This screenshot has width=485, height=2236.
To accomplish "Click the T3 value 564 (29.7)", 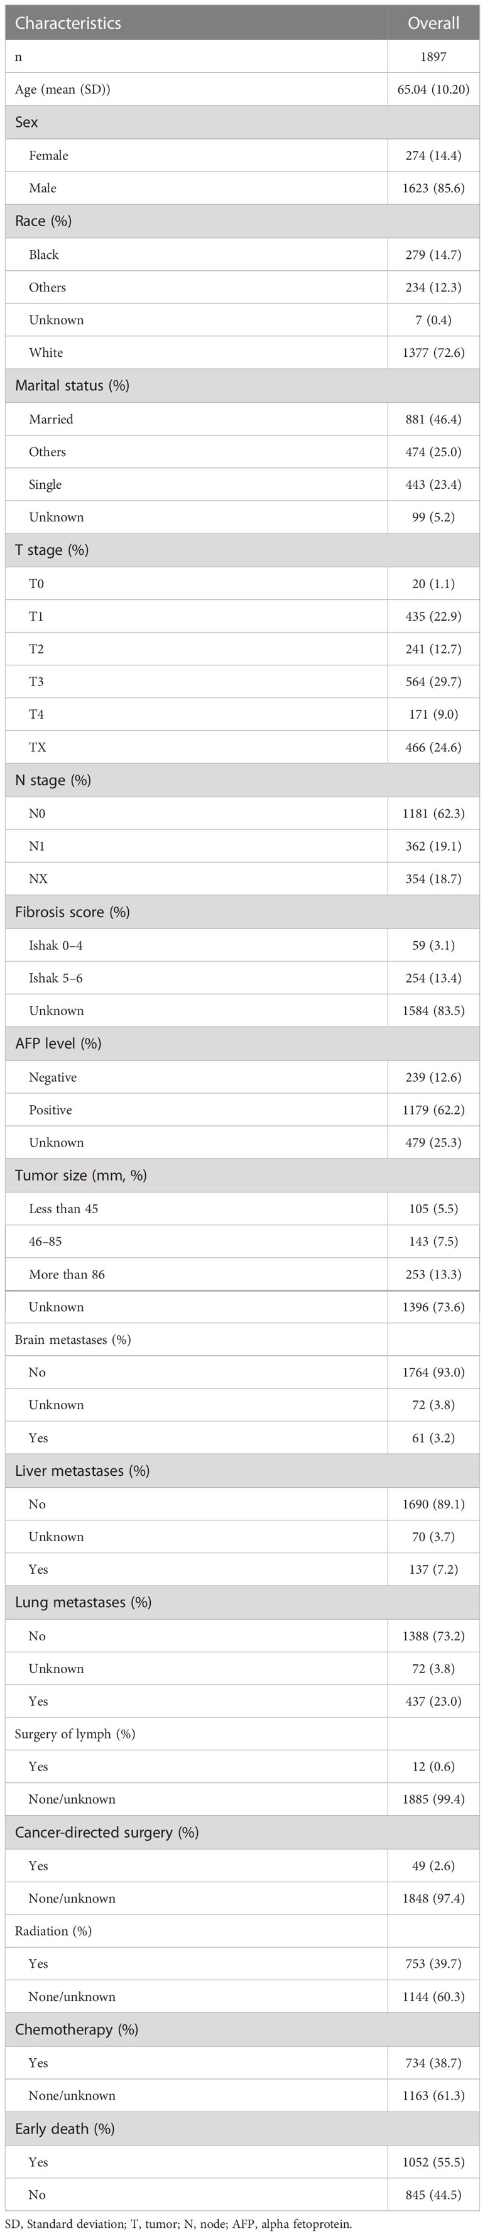I will point(434,682).
